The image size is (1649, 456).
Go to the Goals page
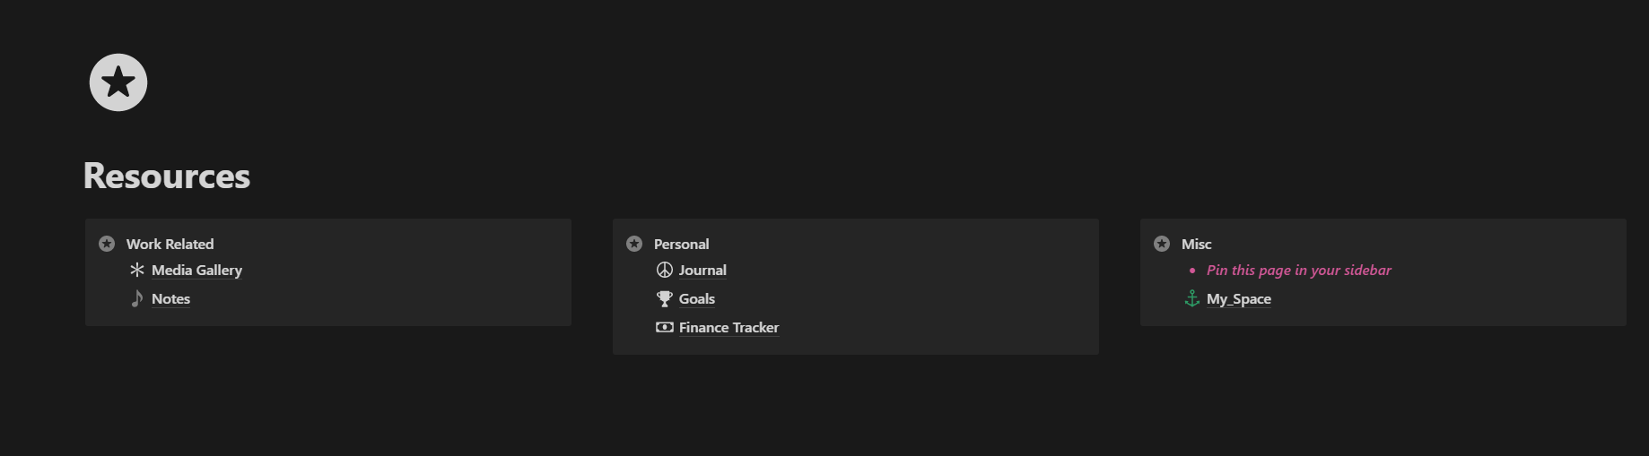pos(697,298)
